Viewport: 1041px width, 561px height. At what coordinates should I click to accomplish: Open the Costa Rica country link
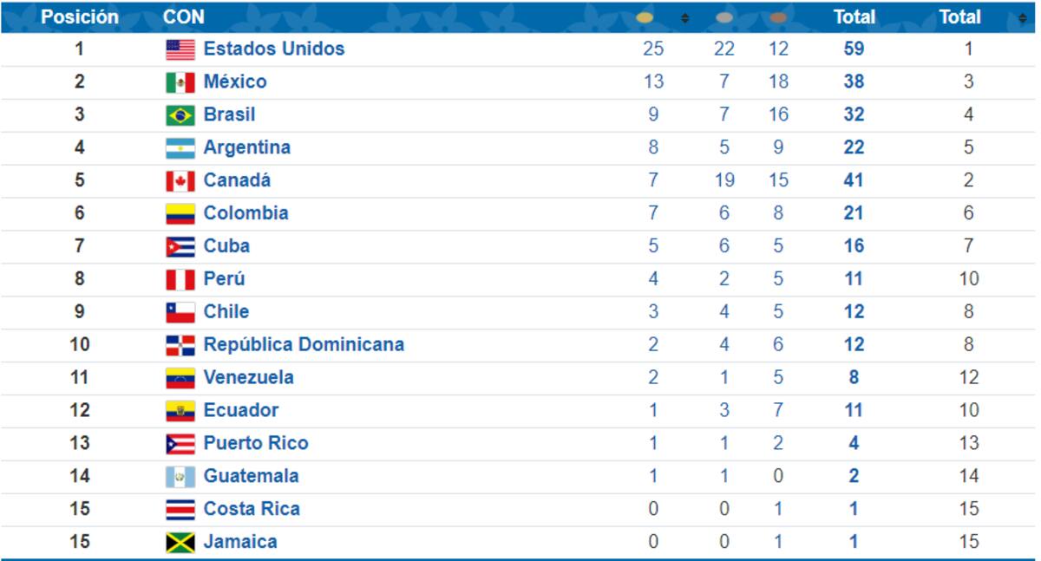point(252,509)
